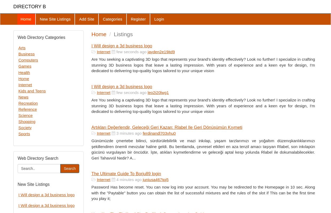
Task: Open the Ultimate Guide To Borju89 login listing
Action: (x=126, y=174)
